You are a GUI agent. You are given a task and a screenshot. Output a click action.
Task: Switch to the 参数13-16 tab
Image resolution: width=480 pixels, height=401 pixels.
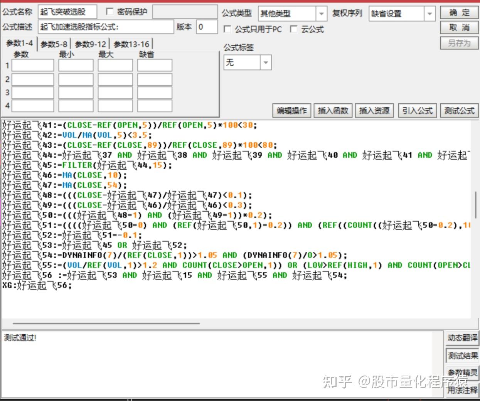coord(131,44)
